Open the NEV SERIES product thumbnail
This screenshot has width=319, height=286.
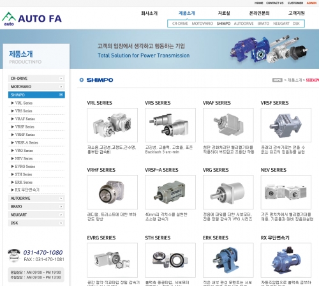[x=286, y=192]
